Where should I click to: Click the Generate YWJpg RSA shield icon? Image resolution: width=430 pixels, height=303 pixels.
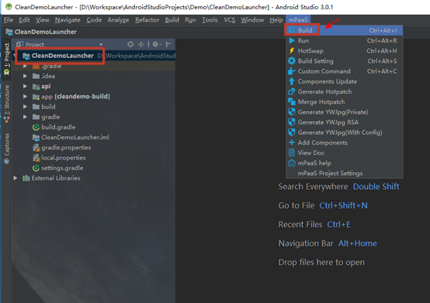pyautogui.click(x=292, y=122)
